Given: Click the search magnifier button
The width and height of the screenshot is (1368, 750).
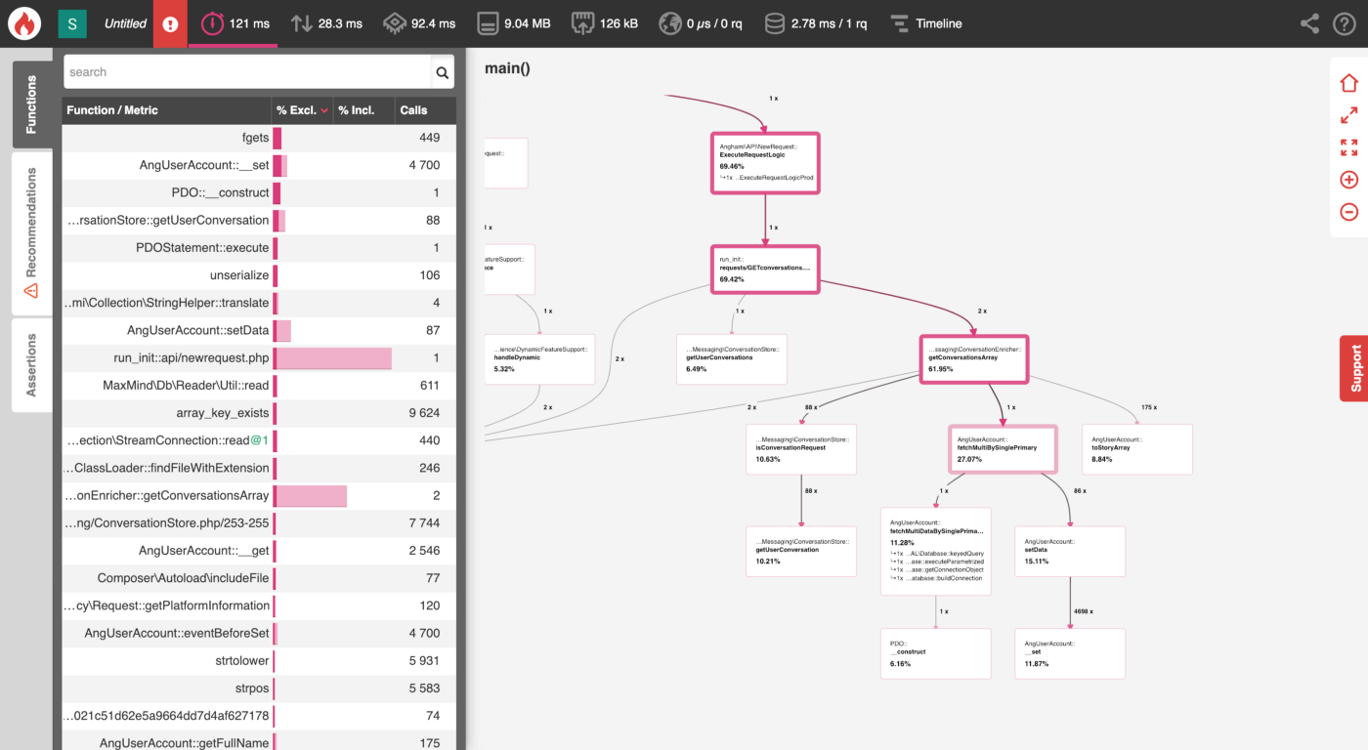Looking at the screenshot, I should tap(443, 72).
